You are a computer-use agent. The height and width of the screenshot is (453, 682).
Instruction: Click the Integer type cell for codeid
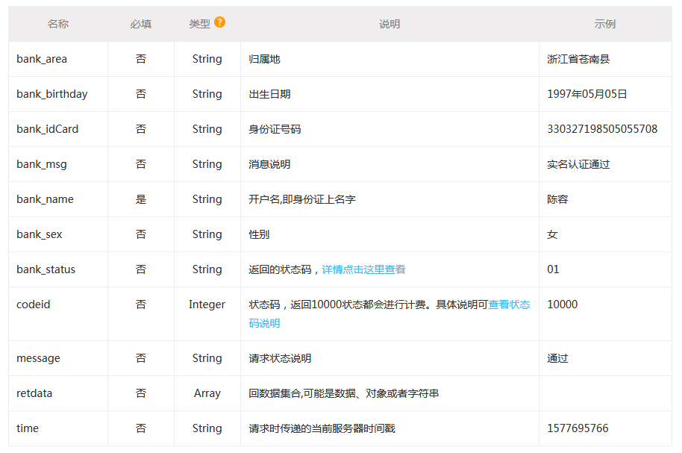pyautogui.click(x=207, y=304)
